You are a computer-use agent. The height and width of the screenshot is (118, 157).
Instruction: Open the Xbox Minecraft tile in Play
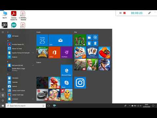(x=80, y=40)
